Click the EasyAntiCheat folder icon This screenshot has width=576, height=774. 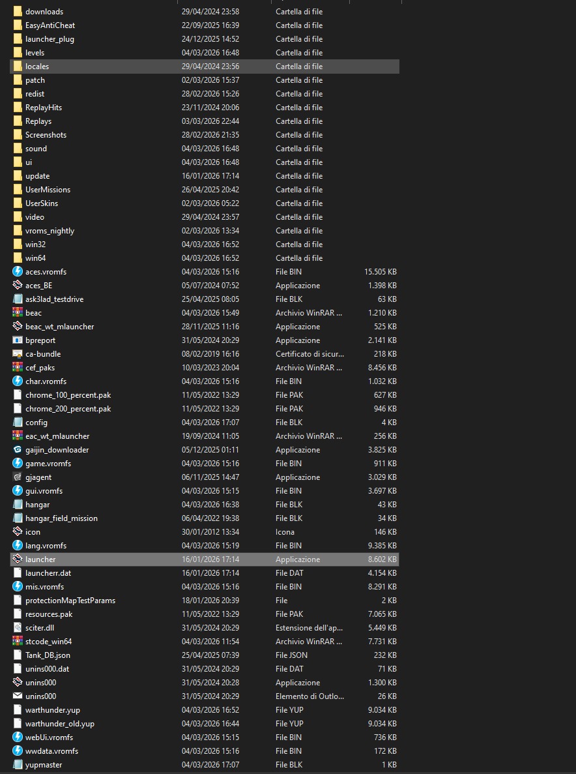18,25
